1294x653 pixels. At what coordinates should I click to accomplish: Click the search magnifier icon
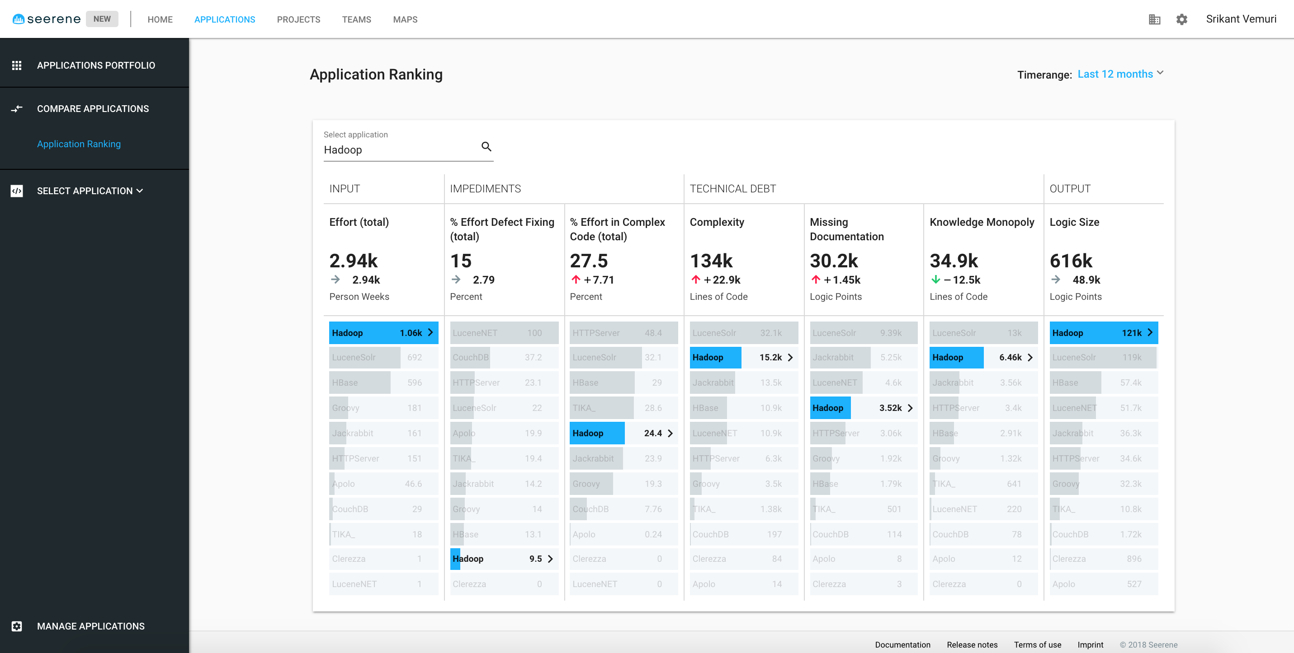(486, 146)
